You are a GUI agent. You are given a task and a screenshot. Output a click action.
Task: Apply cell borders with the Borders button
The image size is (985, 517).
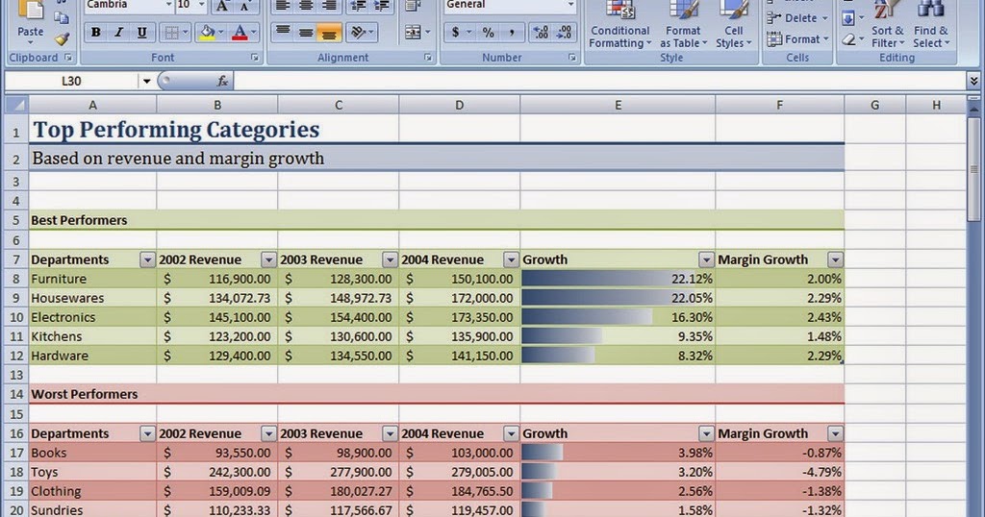point(170,32)
